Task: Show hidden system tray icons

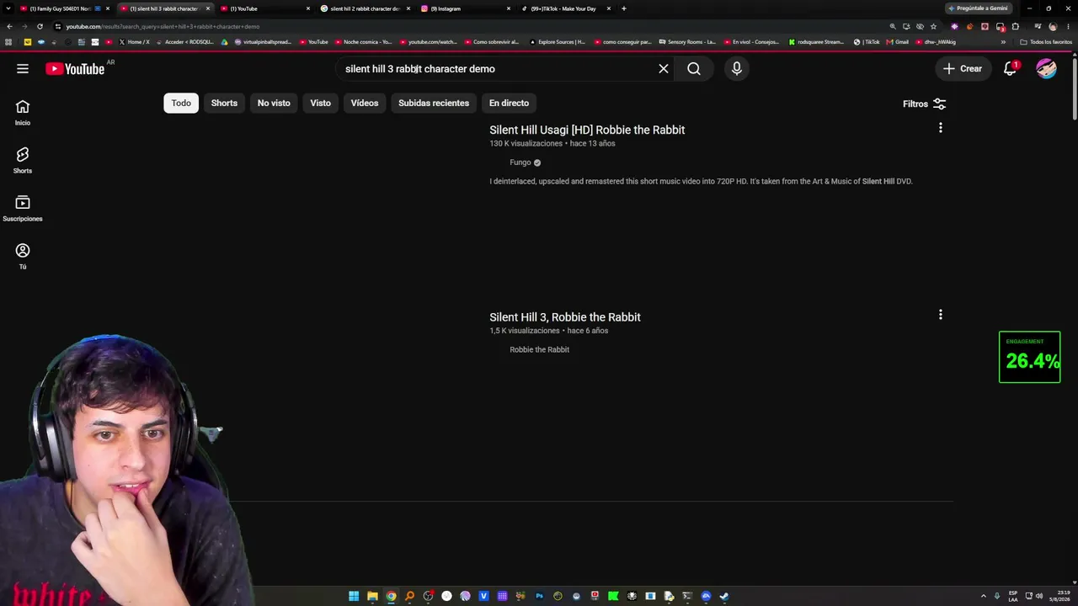Action: tap(984, 596)
